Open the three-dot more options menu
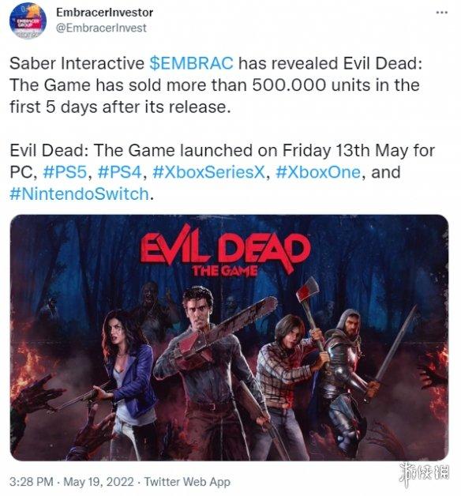This screenshot has width=461, height=496. 441,13
